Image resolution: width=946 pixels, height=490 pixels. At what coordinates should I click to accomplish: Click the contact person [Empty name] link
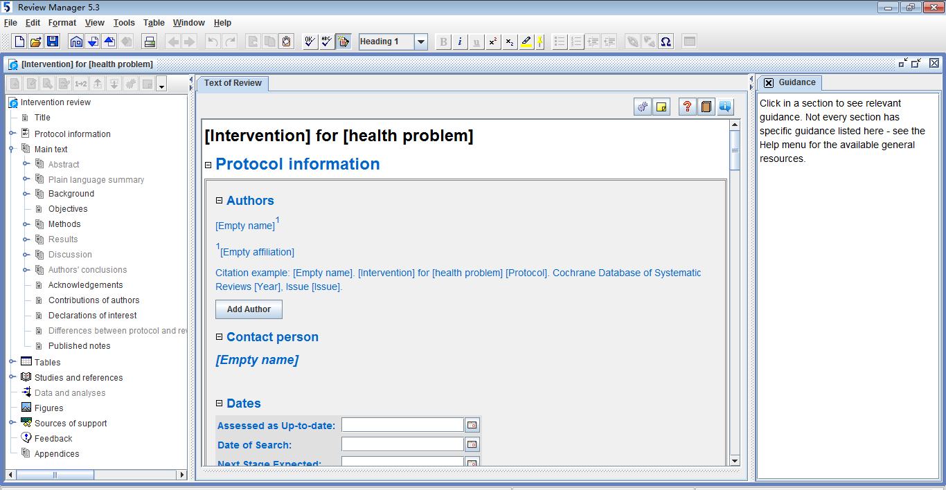[257, 360]
